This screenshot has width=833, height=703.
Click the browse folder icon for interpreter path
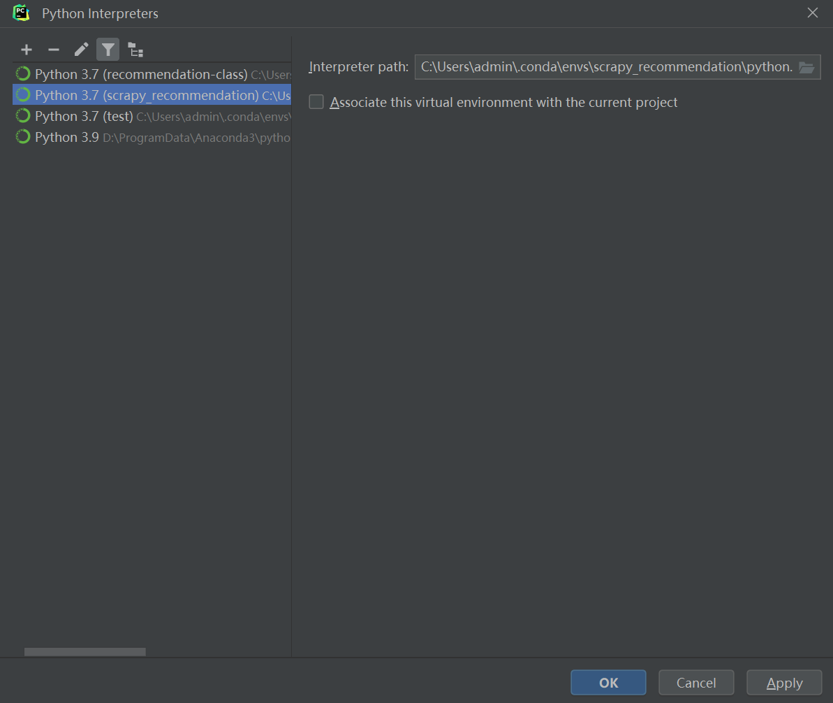(806, 68)
